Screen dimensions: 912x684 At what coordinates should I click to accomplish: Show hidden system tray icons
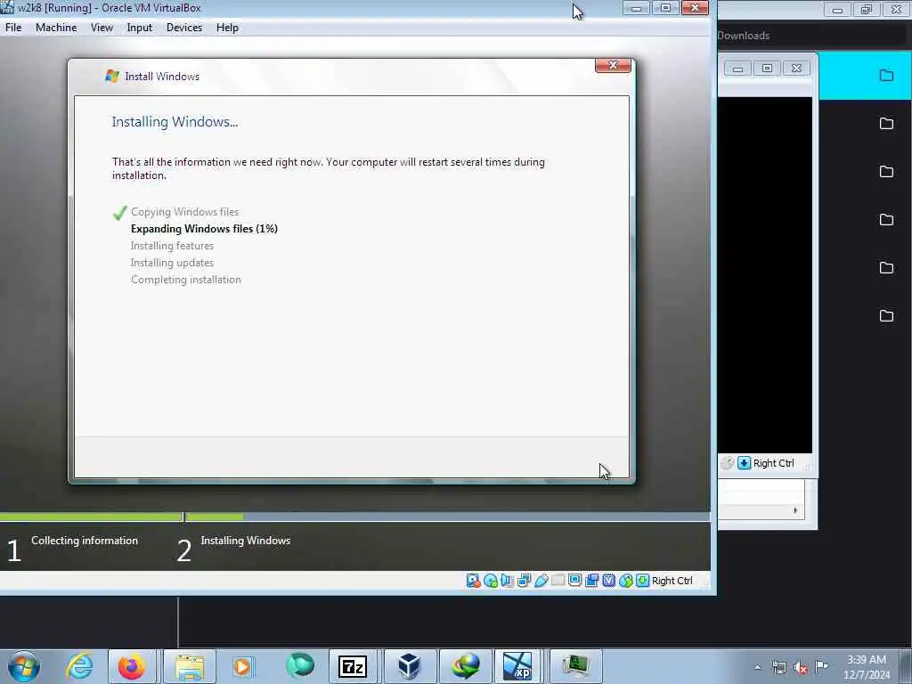pos(757,667)
